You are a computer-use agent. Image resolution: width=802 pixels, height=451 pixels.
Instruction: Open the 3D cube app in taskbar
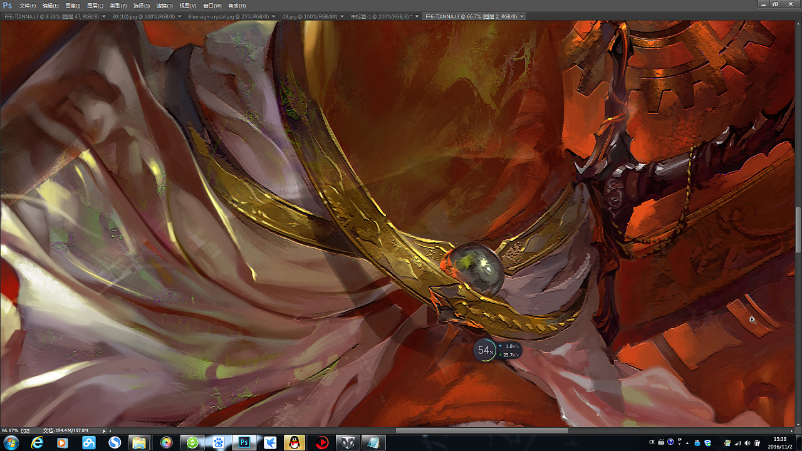click(x=347, y=443)
